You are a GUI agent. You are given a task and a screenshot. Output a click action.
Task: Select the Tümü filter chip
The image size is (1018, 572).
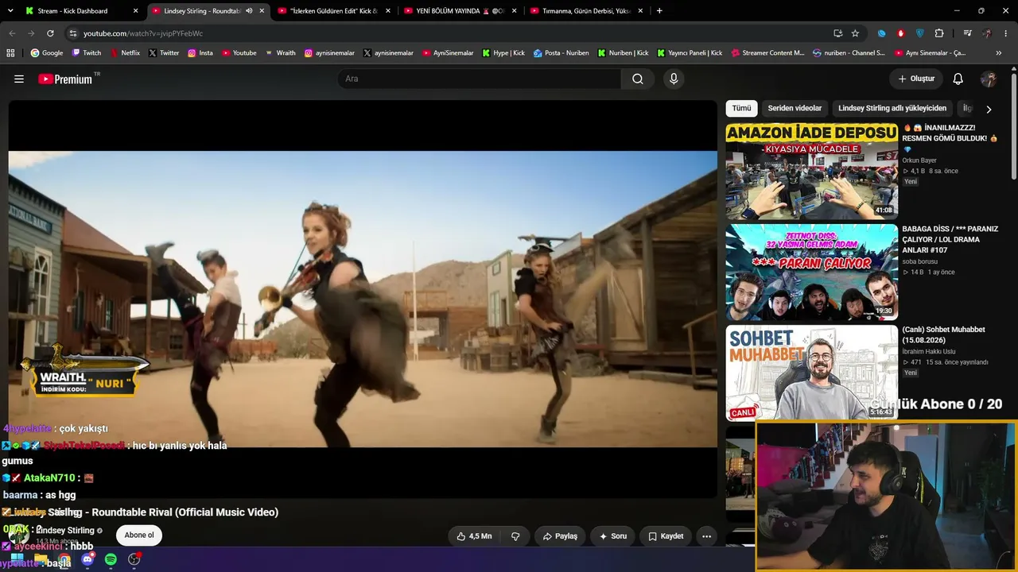[x=741, y=108]
